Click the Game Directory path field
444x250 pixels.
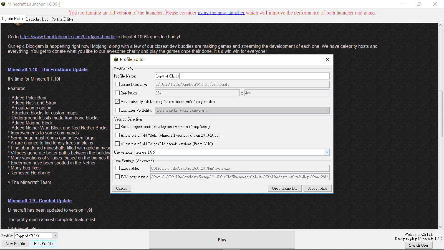tap(242, 84)
